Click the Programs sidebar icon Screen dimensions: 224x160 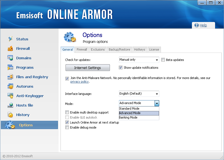10,67
